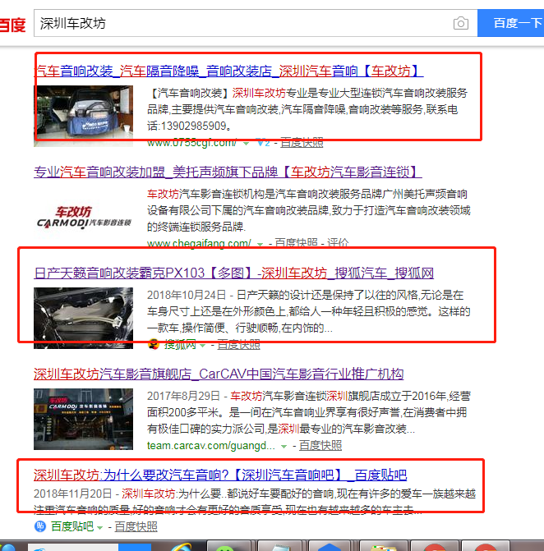Open the 搜狐网 source link

tap(180, 345)
